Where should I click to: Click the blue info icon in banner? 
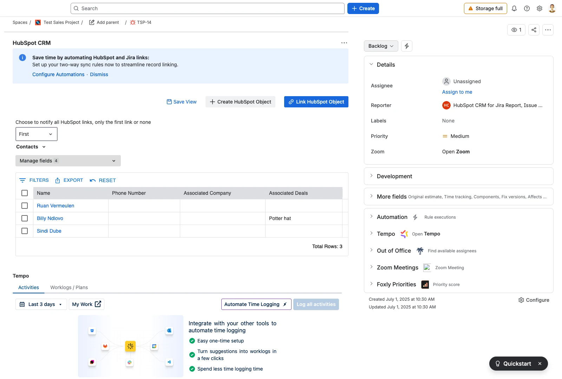coord(22,58)
